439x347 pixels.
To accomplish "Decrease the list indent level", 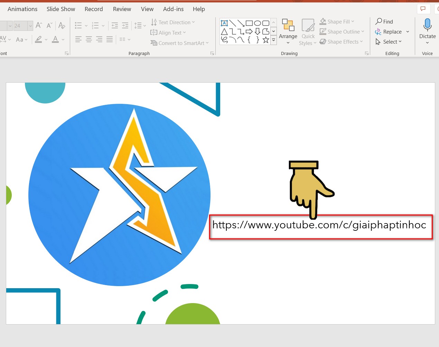I will (x=115, y=25).
